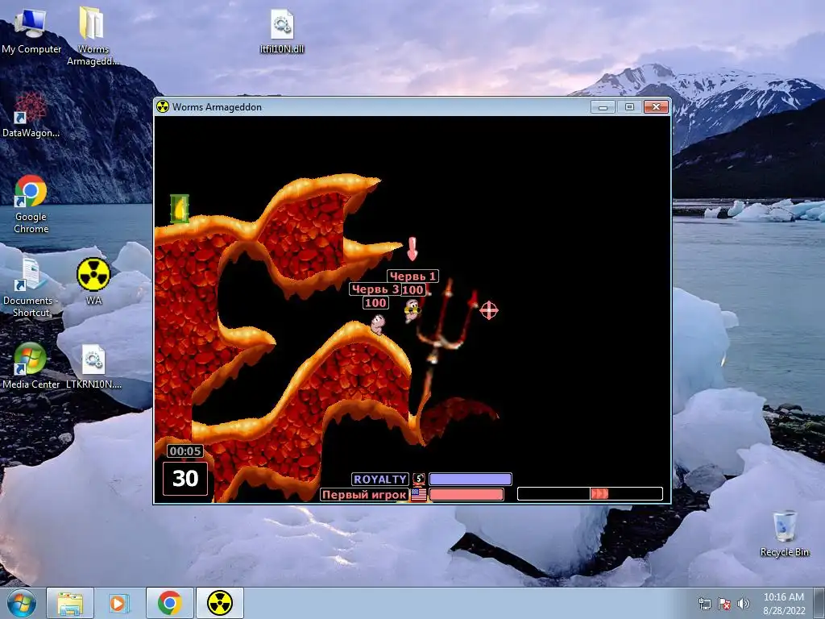Launch Google Chrome from the desktop
Screen dimensions: 825x619
31,204
